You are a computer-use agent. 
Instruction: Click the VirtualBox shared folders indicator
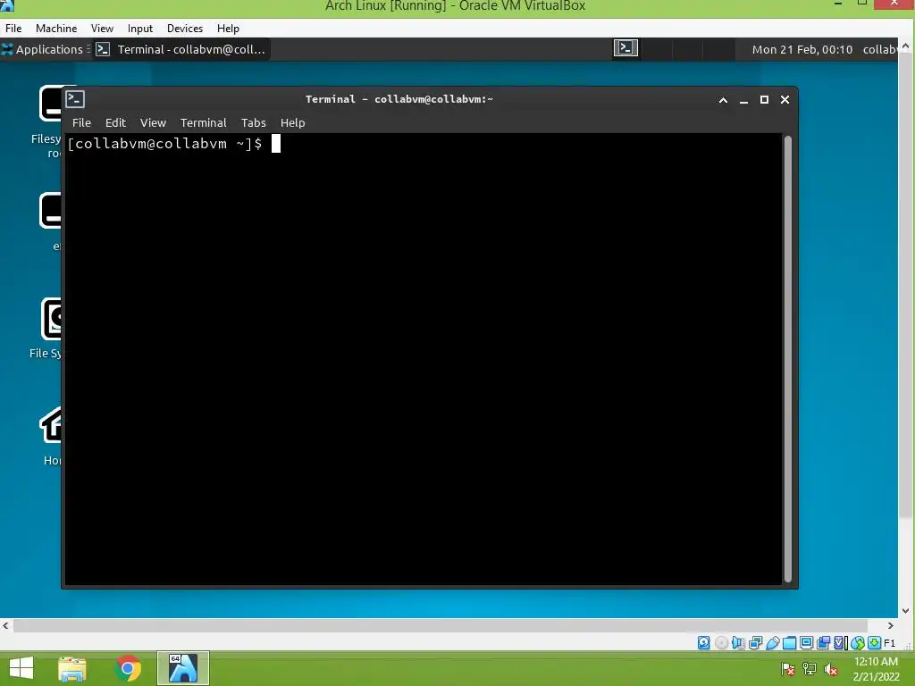click(790, 643)
